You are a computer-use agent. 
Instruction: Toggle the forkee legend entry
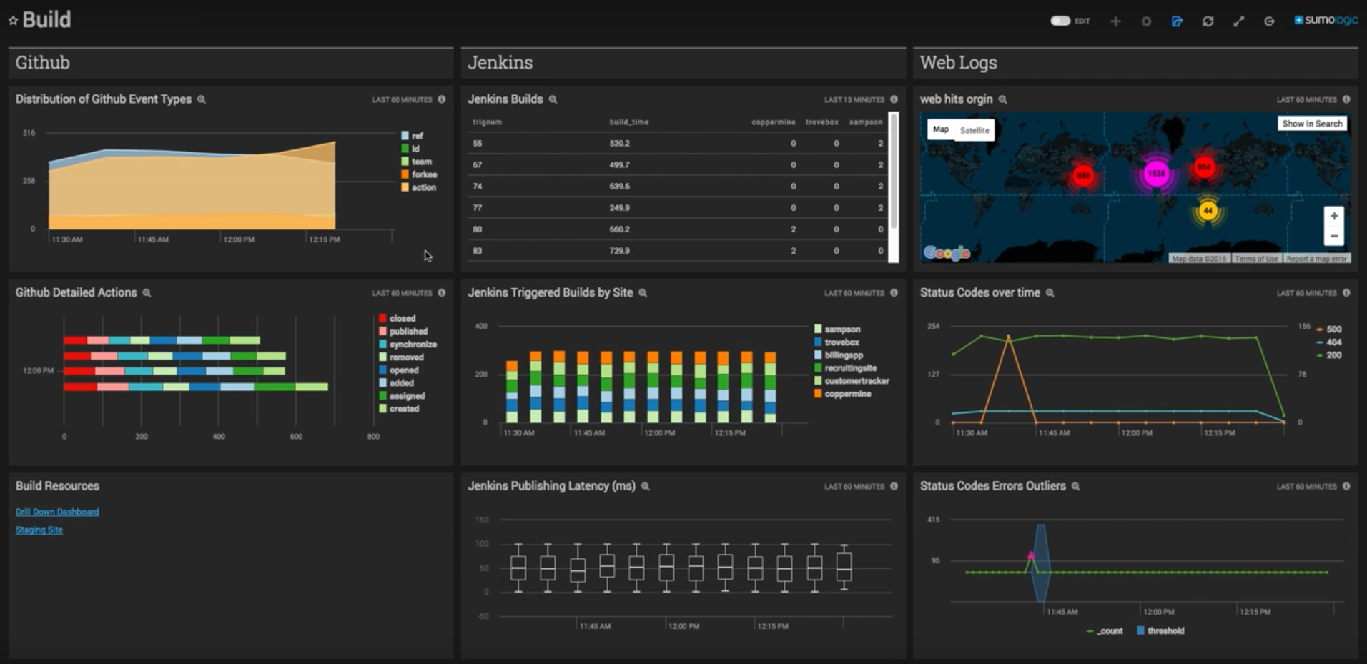419,174
